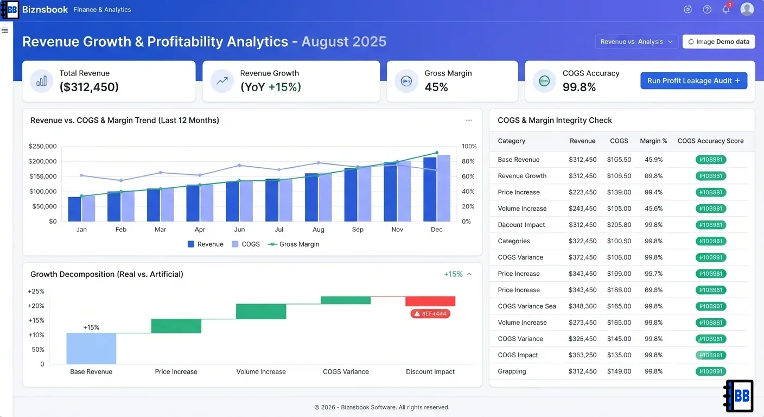Click the Price Increase waterfall bar
This screenshot has width=764, height=417.
point(176,326)
